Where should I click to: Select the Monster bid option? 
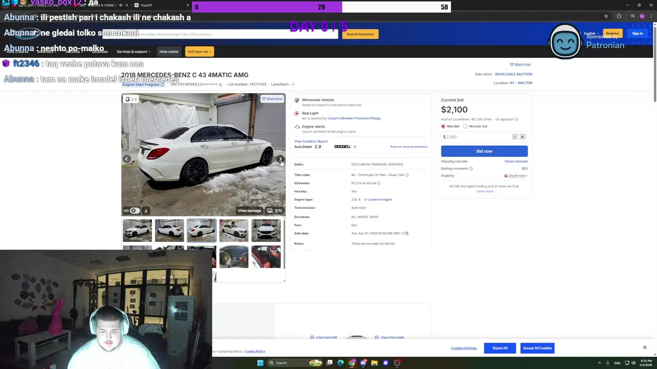coord(466,126)
